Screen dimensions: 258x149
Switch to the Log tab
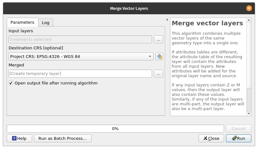click(46, 23)
